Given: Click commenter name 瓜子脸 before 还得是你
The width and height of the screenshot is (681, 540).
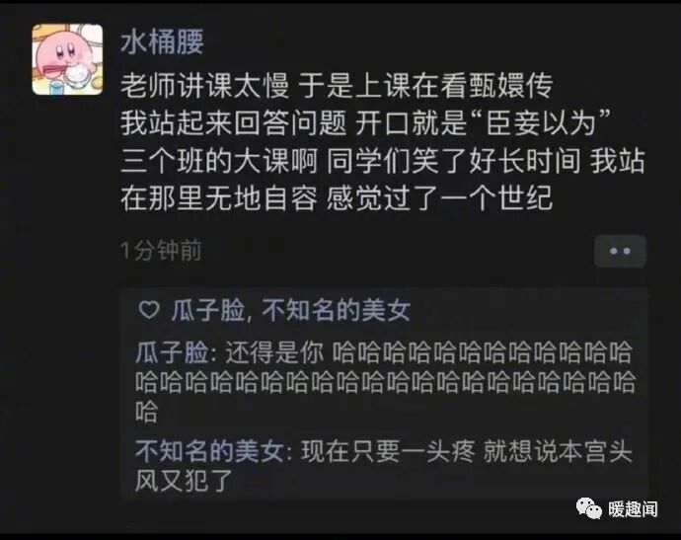Looking at the screenshot, I should (172, 352).
